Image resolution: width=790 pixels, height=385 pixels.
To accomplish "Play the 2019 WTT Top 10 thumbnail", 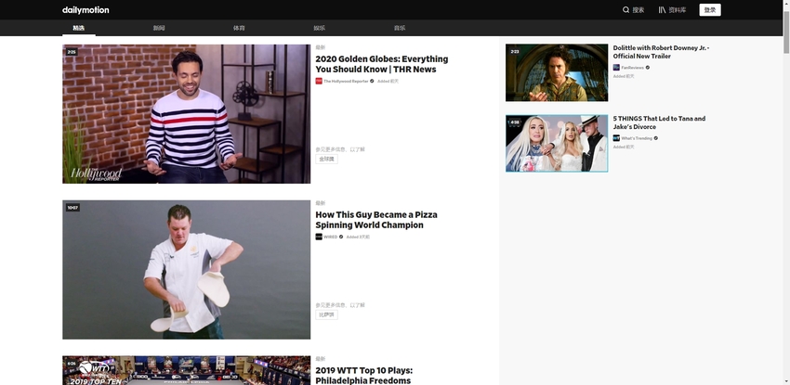I will pos(187,370).
